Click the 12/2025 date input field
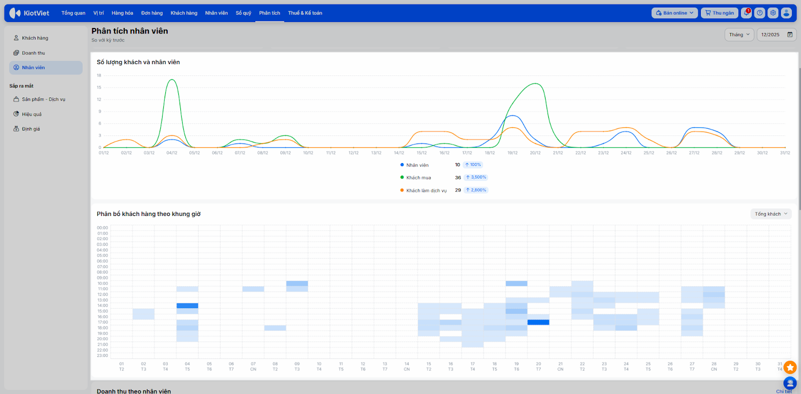This screenshot has width=801, height=394. click(x=770, y=34)
